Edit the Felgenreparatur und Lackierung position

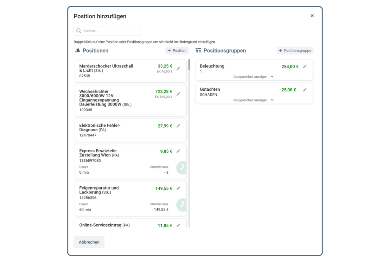point(178,188)
